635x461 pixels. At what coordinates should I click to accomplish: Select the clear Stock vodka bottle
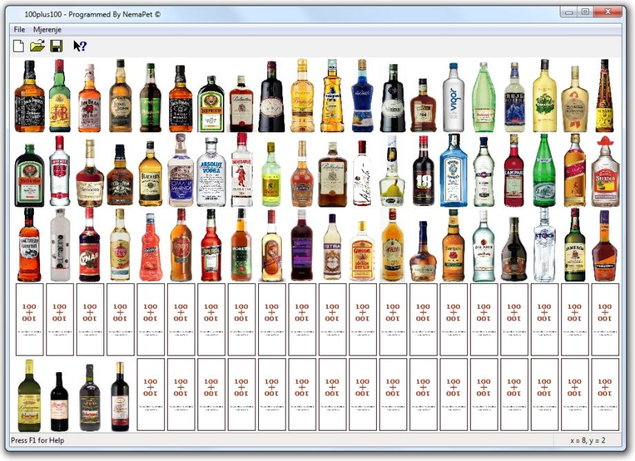(x=545, y=245)
